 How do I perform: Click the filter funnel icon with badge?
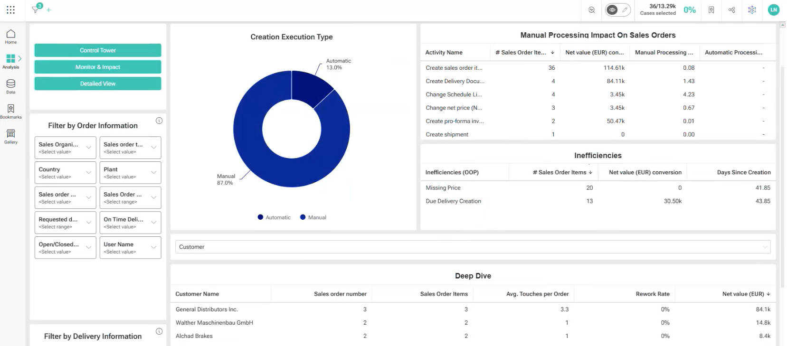click(36, 9)
